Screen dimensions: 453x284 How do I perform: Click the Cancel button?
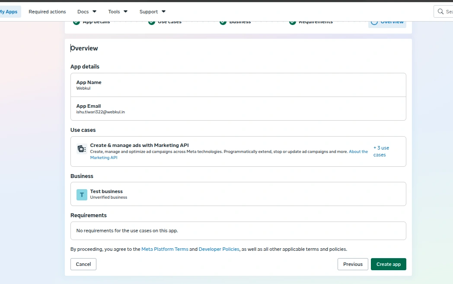[83, 264]
